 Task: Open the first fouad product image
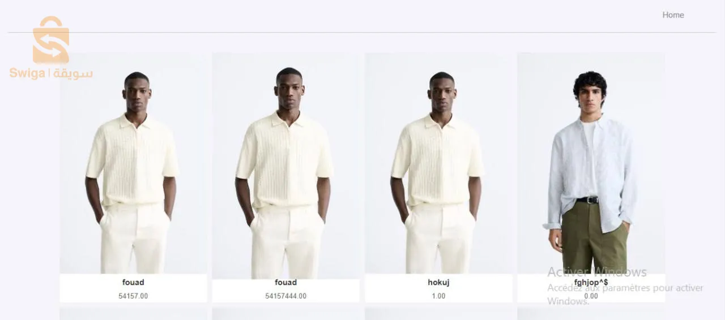[133, 163]
